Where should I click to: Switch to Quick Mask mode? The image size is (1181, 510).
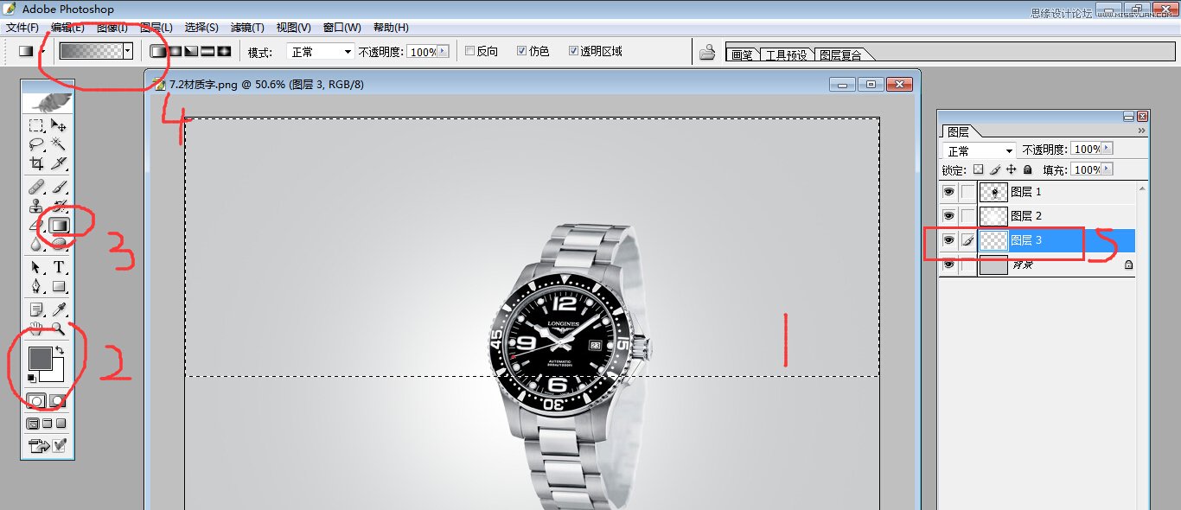[x=58, y=401]
